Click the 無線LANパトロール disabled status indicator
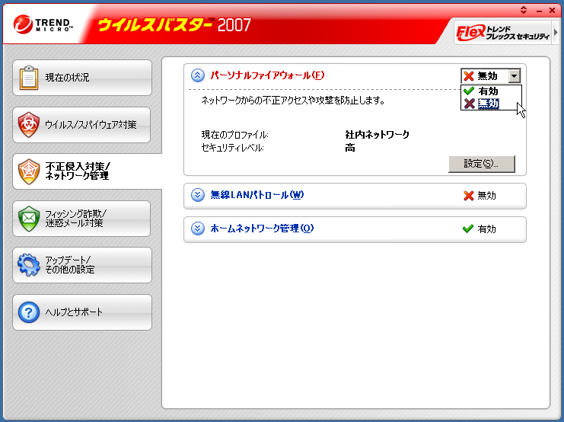This screenshot has height=422, width=564. pyautogui.click(x=480, y=196)
